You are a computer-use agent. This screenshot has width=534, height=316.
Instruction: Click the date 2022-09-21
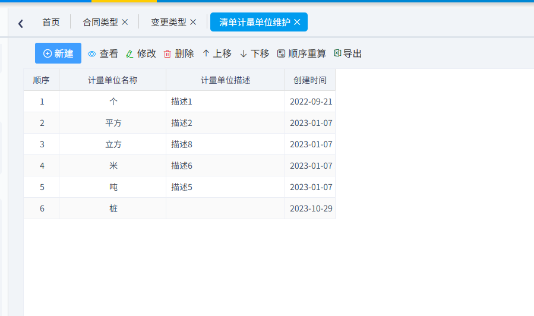(x=311, y=102)
